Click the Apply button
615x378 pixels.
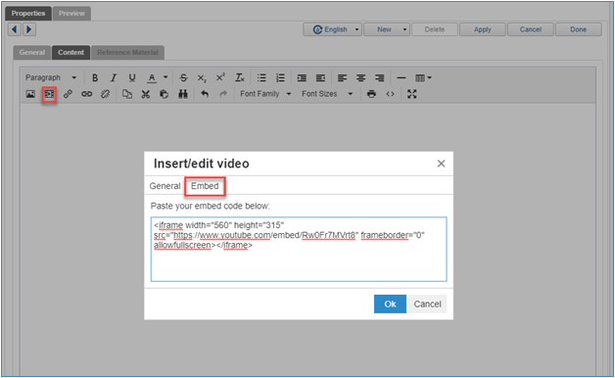pos(483,29)
